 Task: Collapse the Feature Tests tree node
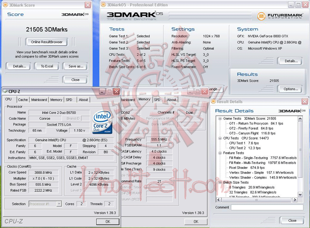point(220,153)
